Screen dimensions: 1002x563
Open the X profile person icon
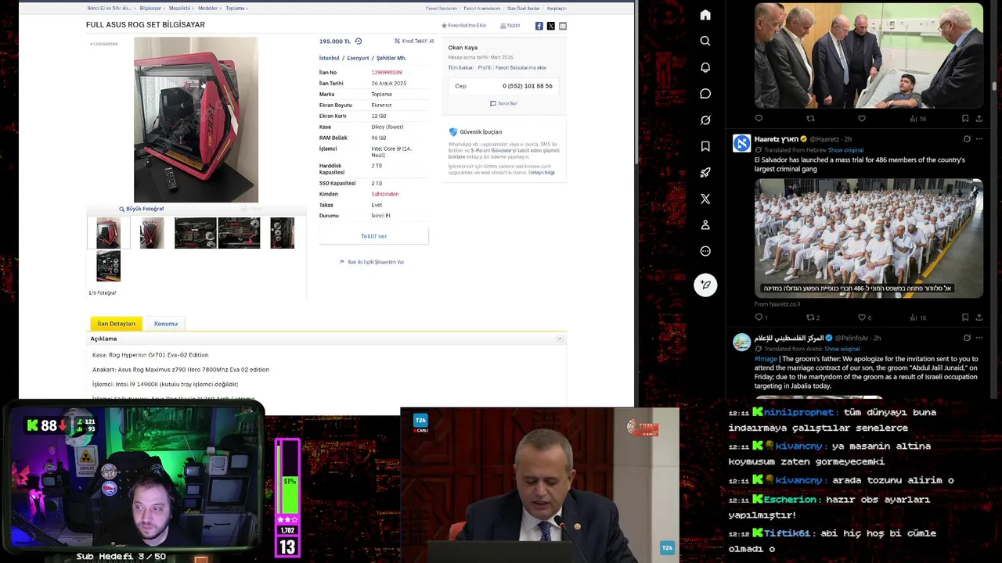coord(705,225)
